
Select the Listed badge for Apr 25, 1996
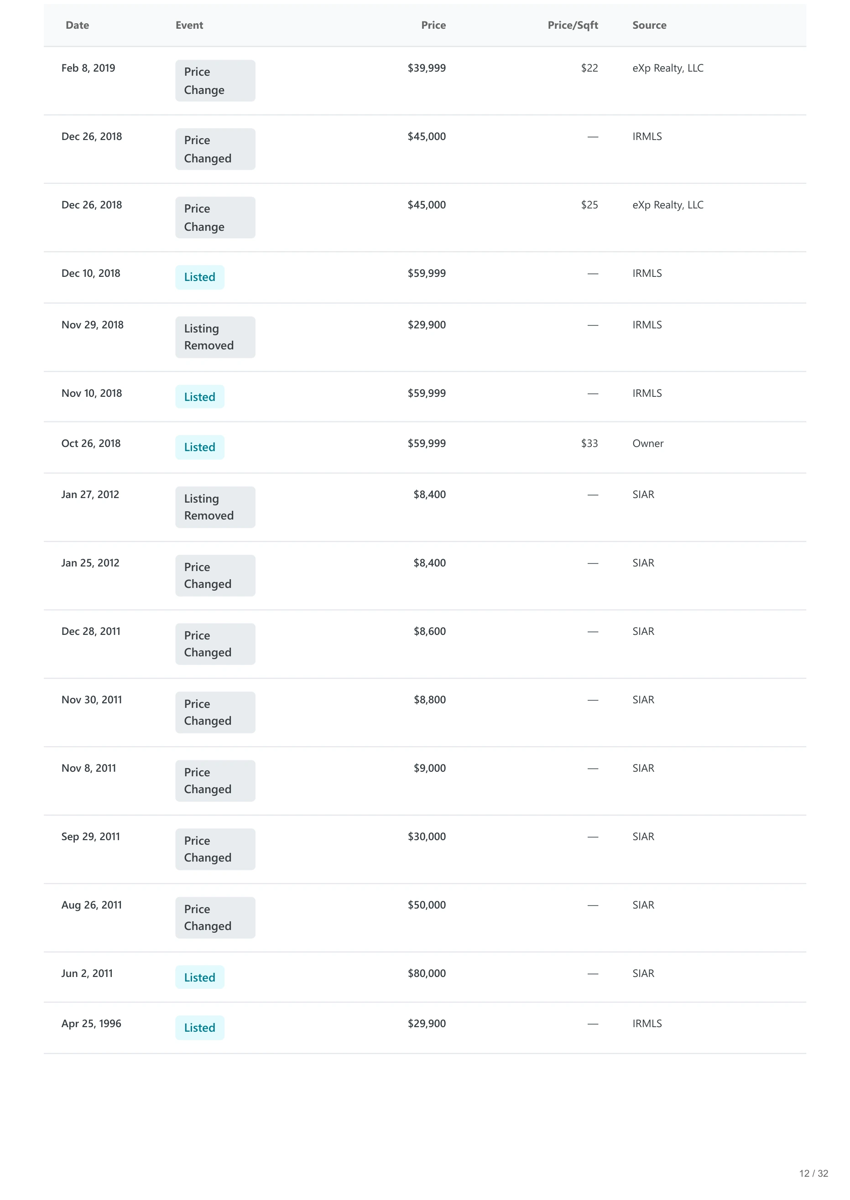pyautogui.click(x=199, y=1028)
